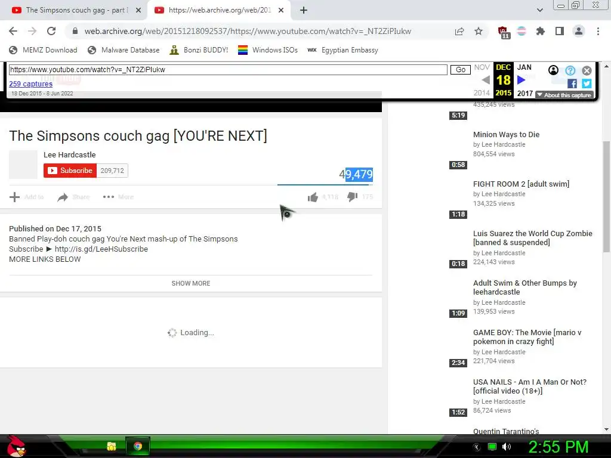Click the speaker volume tray icon
The image size is (611, 458).
pos(507,447)
